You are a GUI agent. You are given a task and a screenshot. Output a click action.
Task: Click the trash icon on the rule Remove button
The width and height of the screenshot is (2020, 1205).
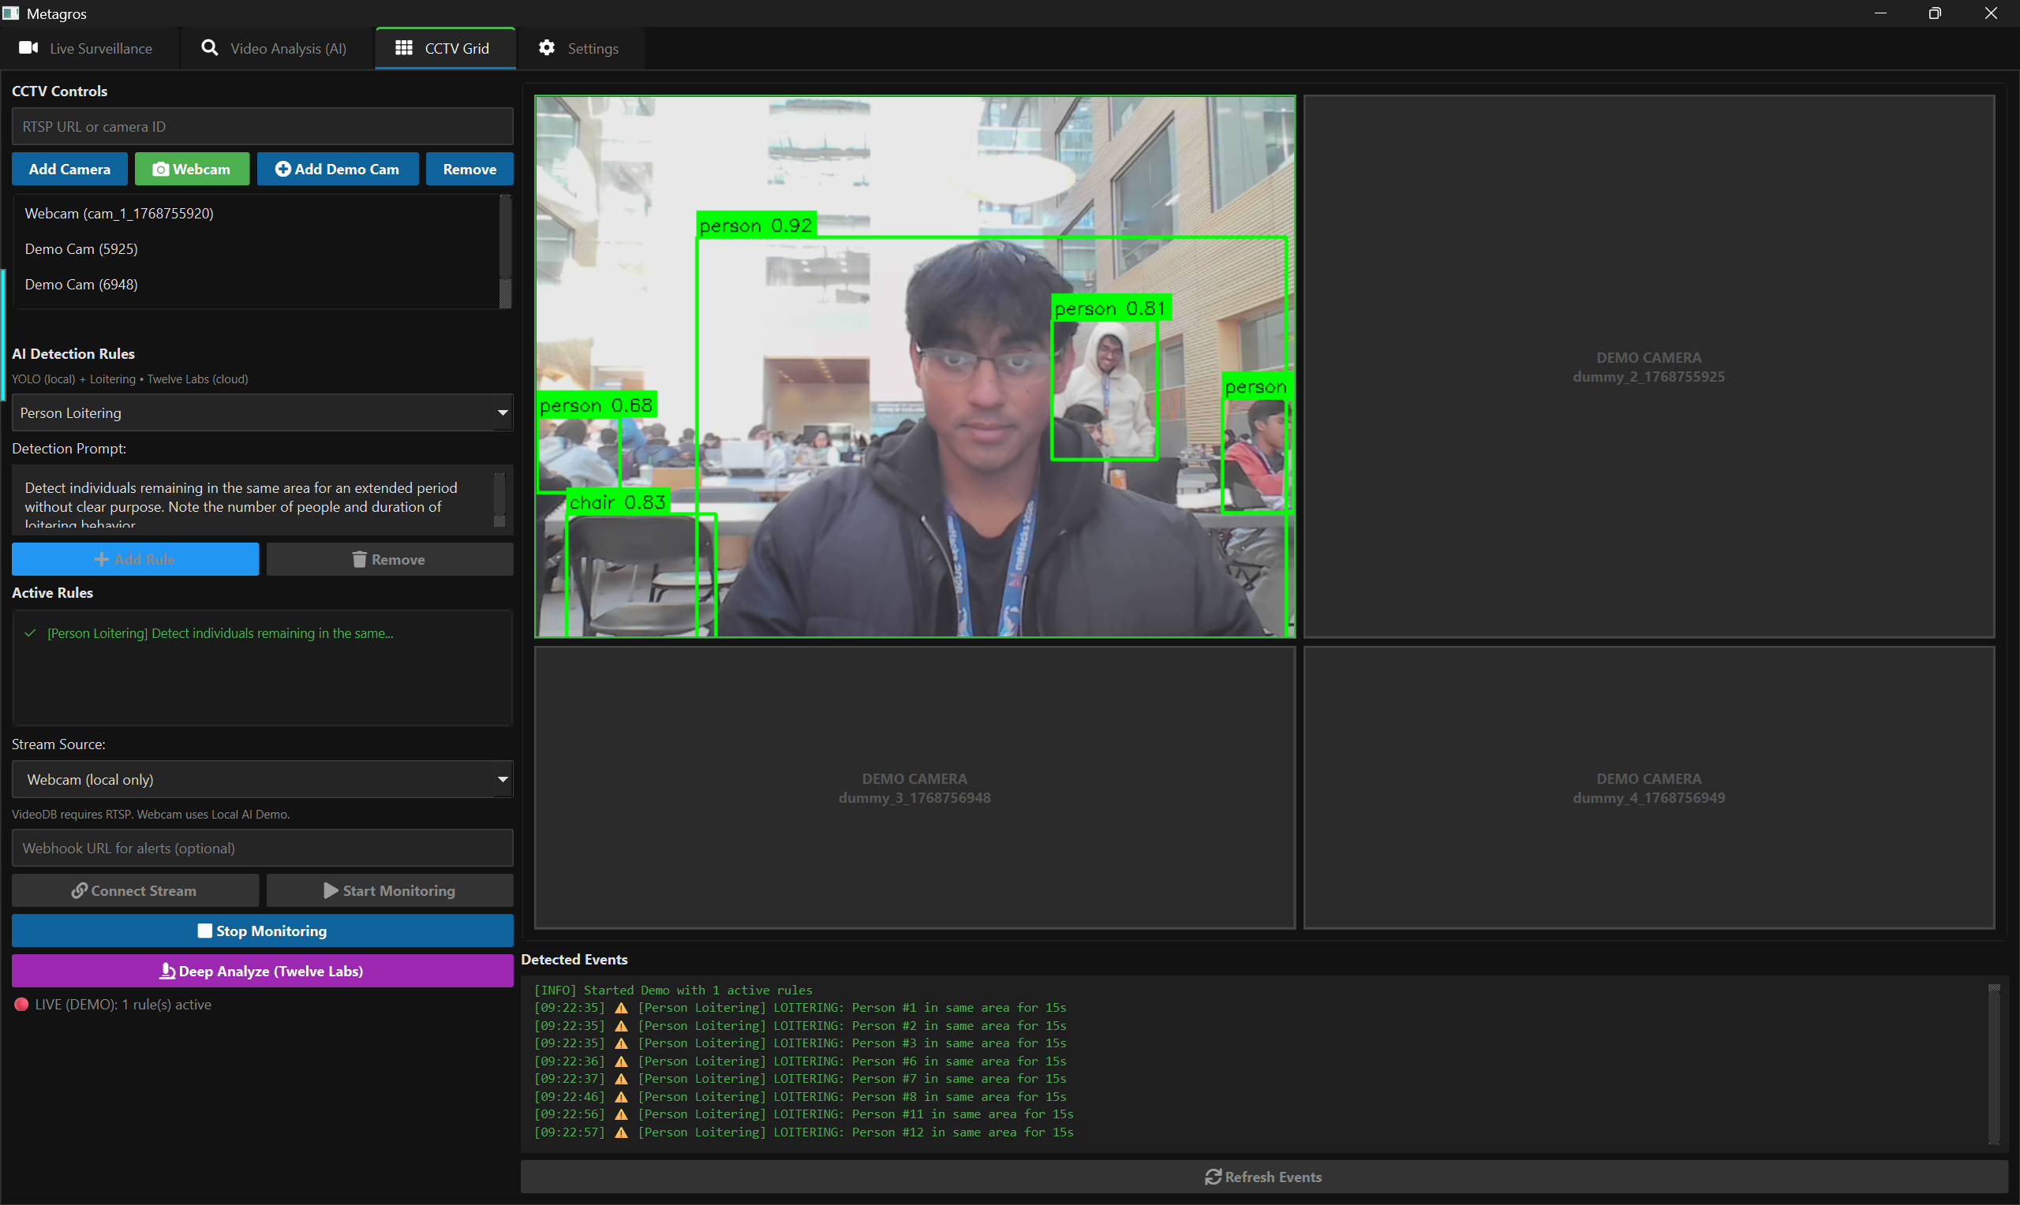click(x=359, y=559)
